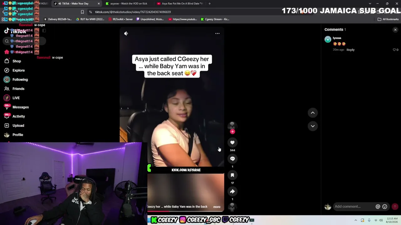Viewport: 401px width, 225px height.
Task: Open the video's sound disc icon
Action: click(x=232, y=207)
